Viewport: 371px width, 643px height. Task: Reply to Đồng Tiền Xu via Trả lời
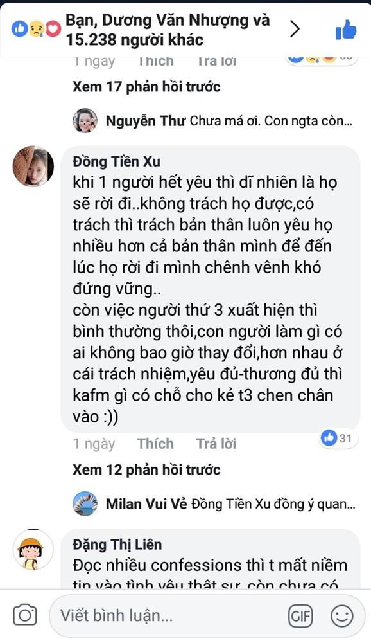216,444
